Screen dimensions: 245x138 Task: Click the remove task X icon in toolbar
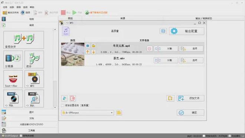46,13
